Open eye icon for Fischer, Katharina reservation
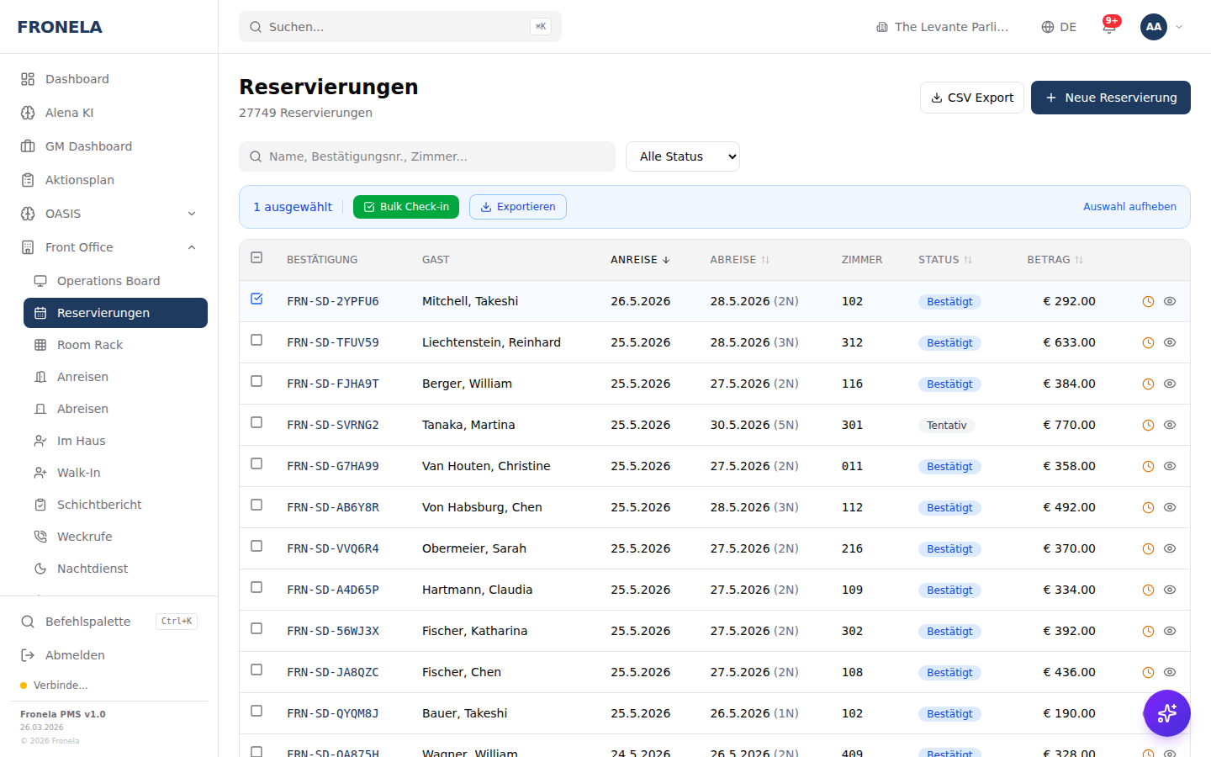 (x=1170, y=632)
